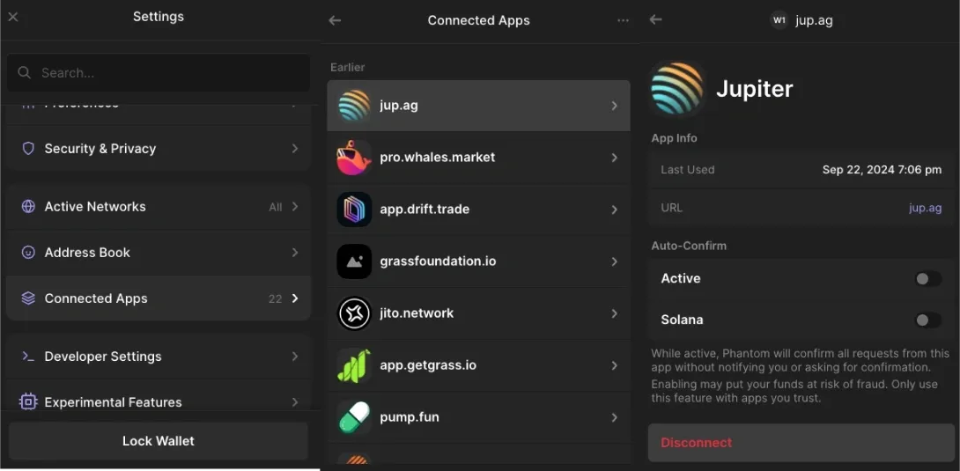
Task: Click the search magnifier icon in Settings
Action: [25, 73]
